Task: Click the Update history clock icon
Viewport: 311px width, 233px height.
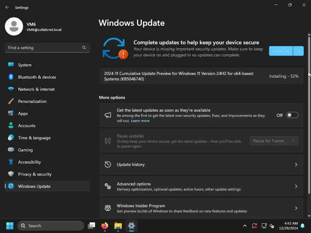Action: click(108, 164)
